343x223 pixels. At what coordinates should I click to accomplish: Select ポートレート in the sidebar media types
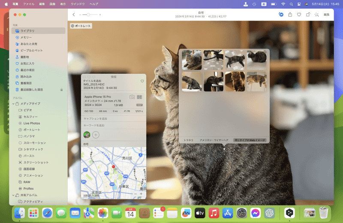38,130
